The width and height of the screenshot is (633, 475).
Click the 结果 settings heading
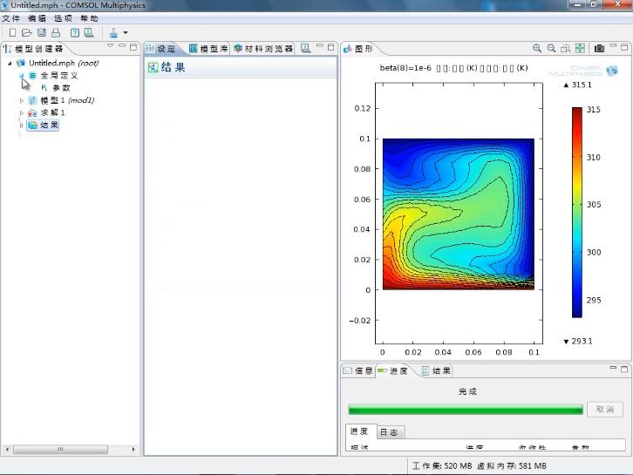[173, 67]
